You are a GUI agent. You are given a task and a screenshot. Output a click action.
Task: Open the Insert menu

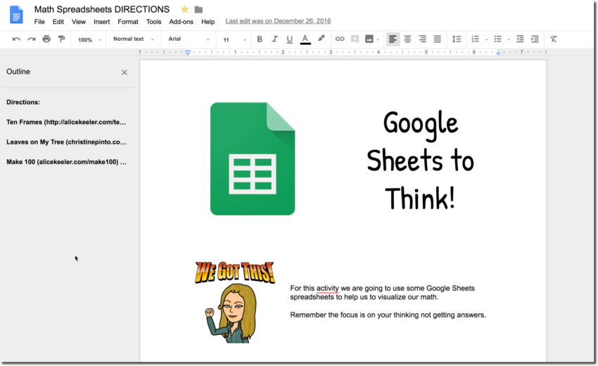point(101,22)
